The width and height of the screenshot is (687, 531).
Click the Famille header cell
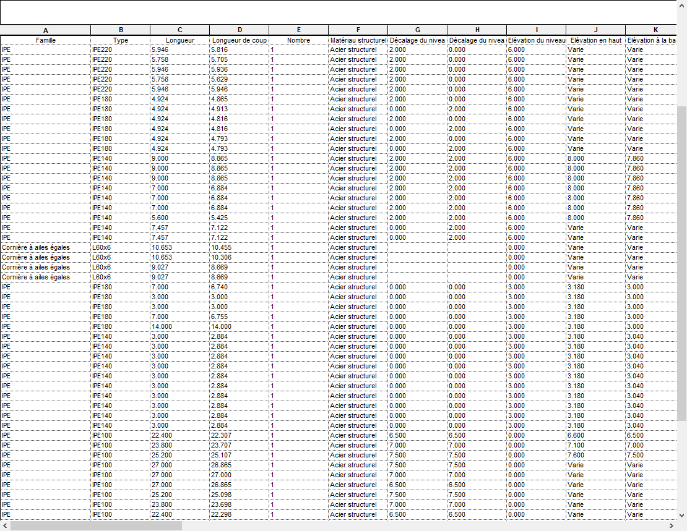[45, 40]
